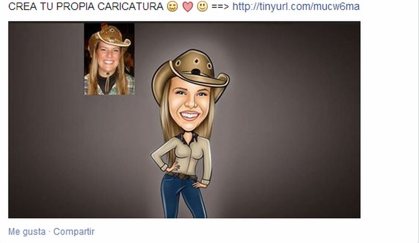Like the post with Me gusta
The width and height of the screenshot is (419, 243).
point(26,231)
